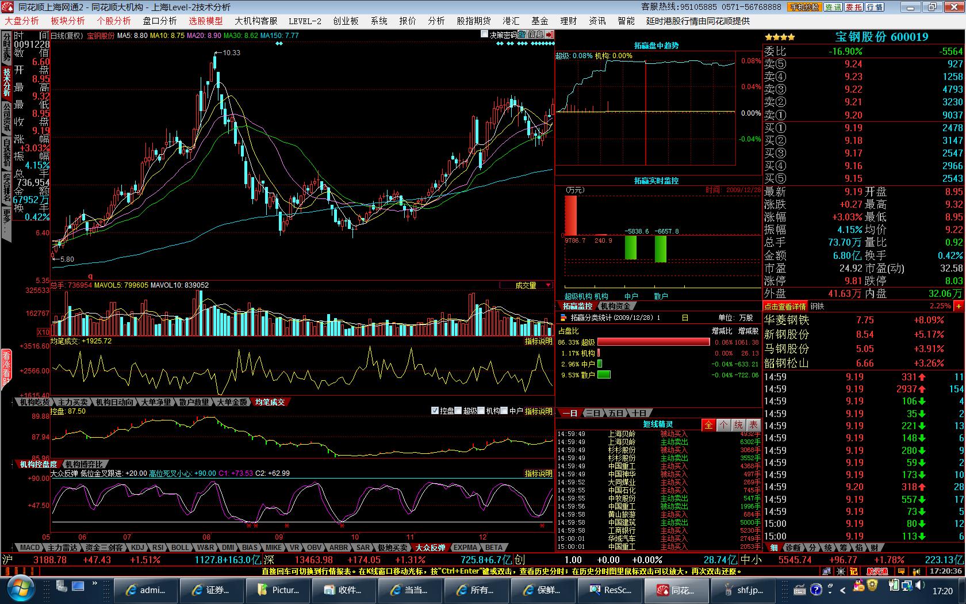The height and width of the screenshot is (604, 966).
Task: Check the 中户 checkbox
Action: [504, 411]
